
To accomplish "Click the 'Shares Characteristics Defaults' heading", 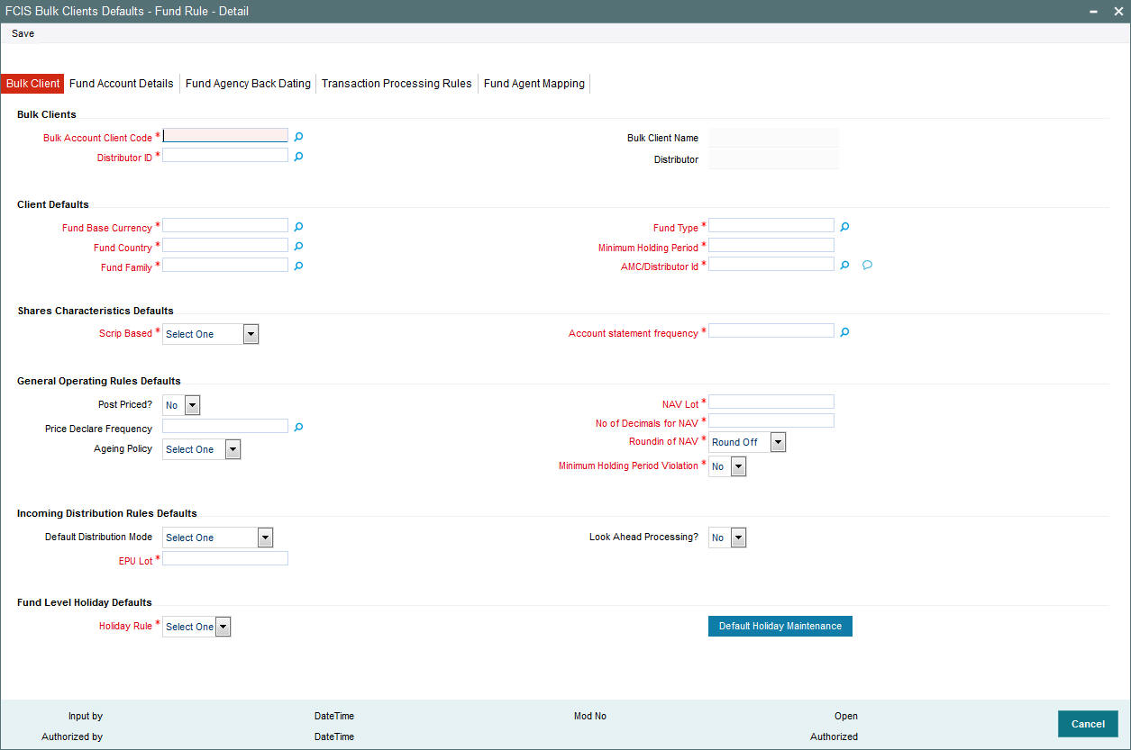I will 96,311.
